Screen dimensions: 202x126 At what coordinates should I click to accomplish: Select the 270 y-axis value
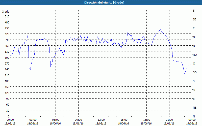click(x=7, y=64)
